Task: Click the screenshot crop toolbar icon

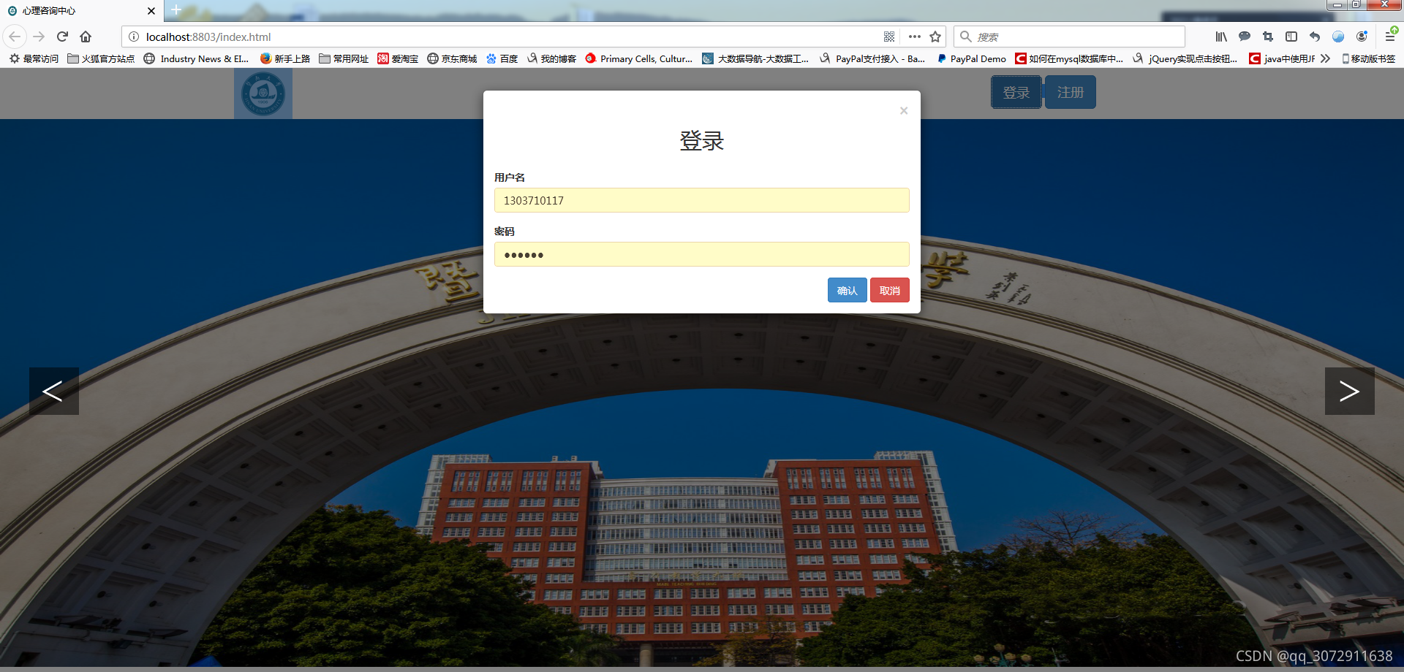Action: click(1268, 37)
